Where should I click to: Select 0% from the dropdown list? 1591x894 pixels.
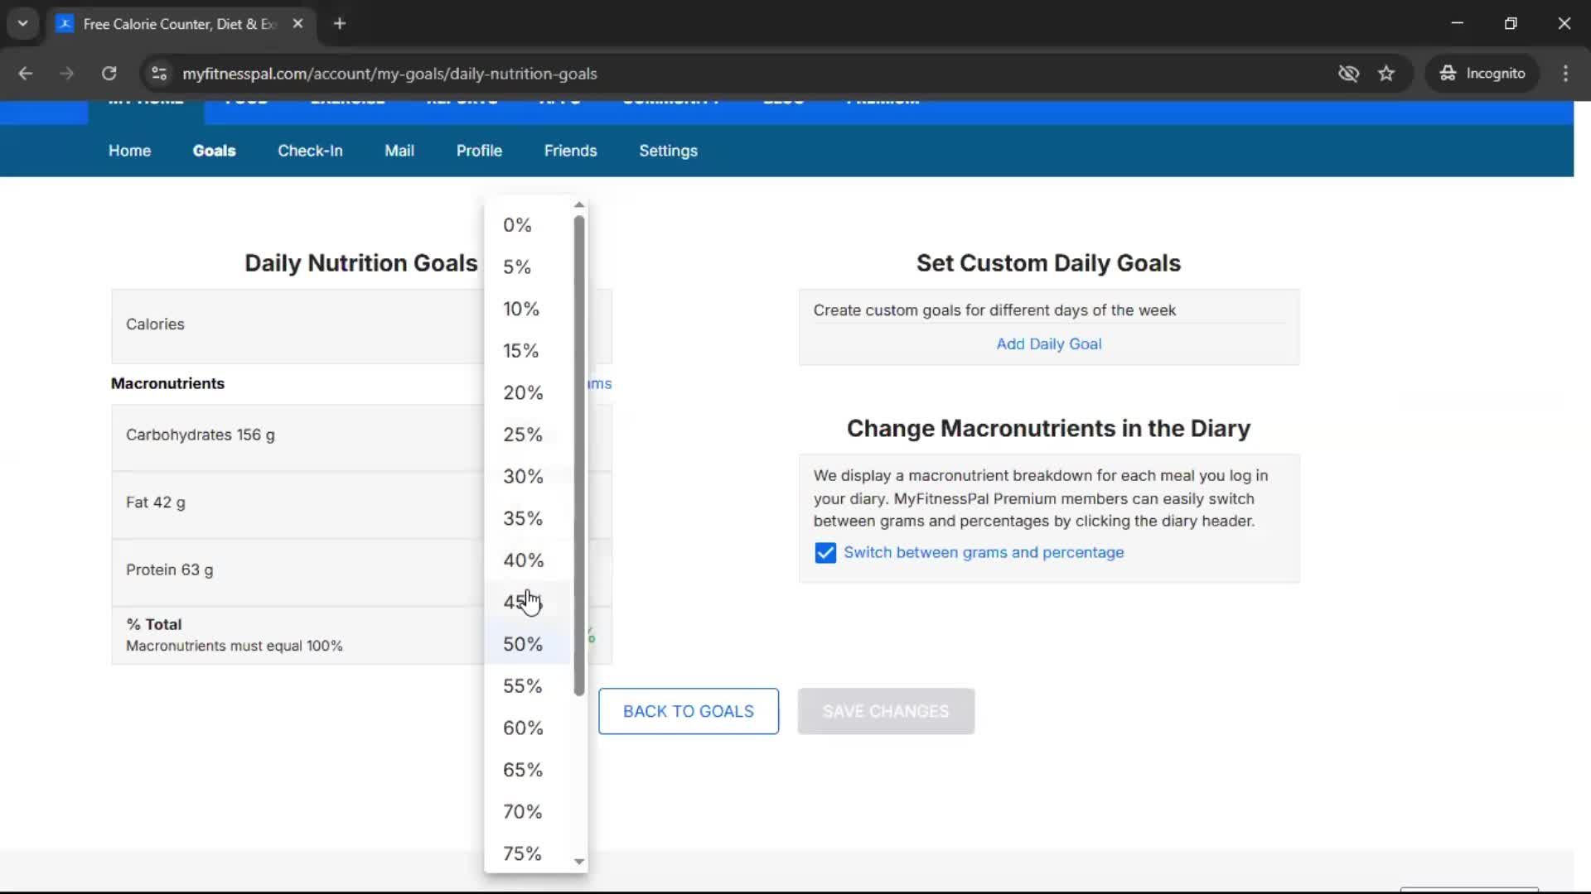pos(528,225)
